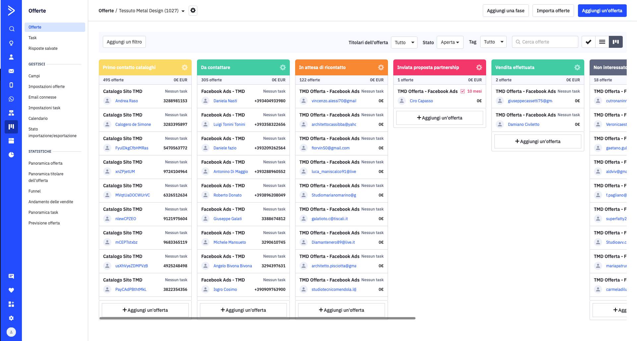
Task: Open gear settings on Da contattare stage
Action: (x=283, y=67)
